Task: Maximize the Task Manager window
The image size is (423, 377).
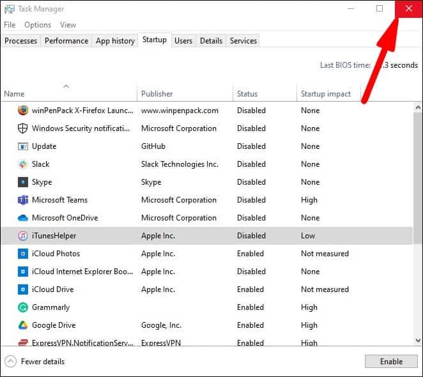Action: coord(380,9)
